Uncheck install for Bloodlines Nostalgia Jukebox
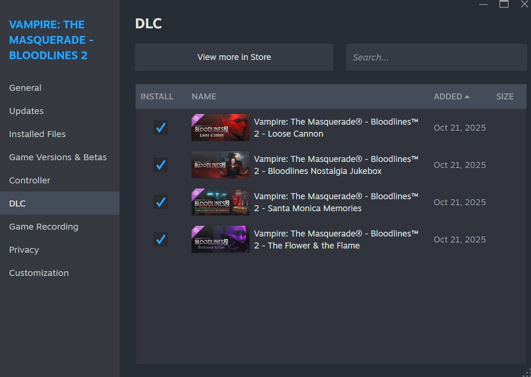This screenshot has width=531, height=377. click(x=161, y=165)
